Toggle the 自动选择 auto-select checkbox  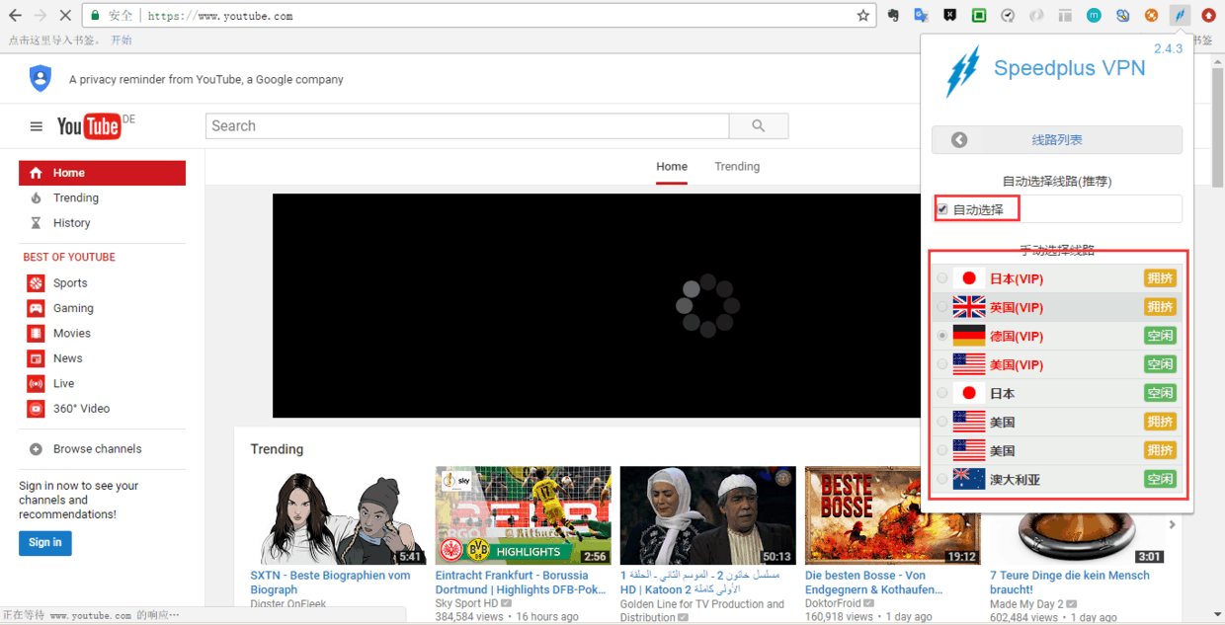pos(942,209)
